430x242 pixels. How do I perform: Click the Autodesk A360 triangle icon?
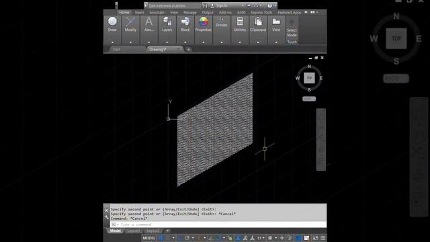pos(256,5)
